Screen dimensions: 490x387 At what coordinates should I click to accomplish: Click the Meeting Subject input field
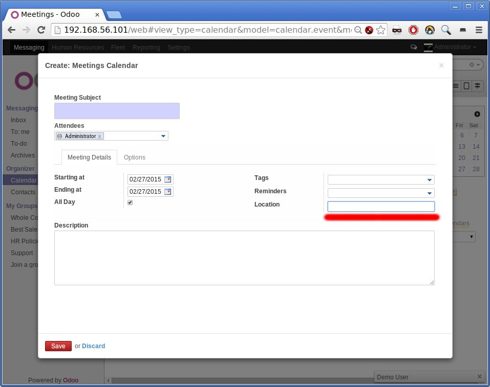[117, 111]
